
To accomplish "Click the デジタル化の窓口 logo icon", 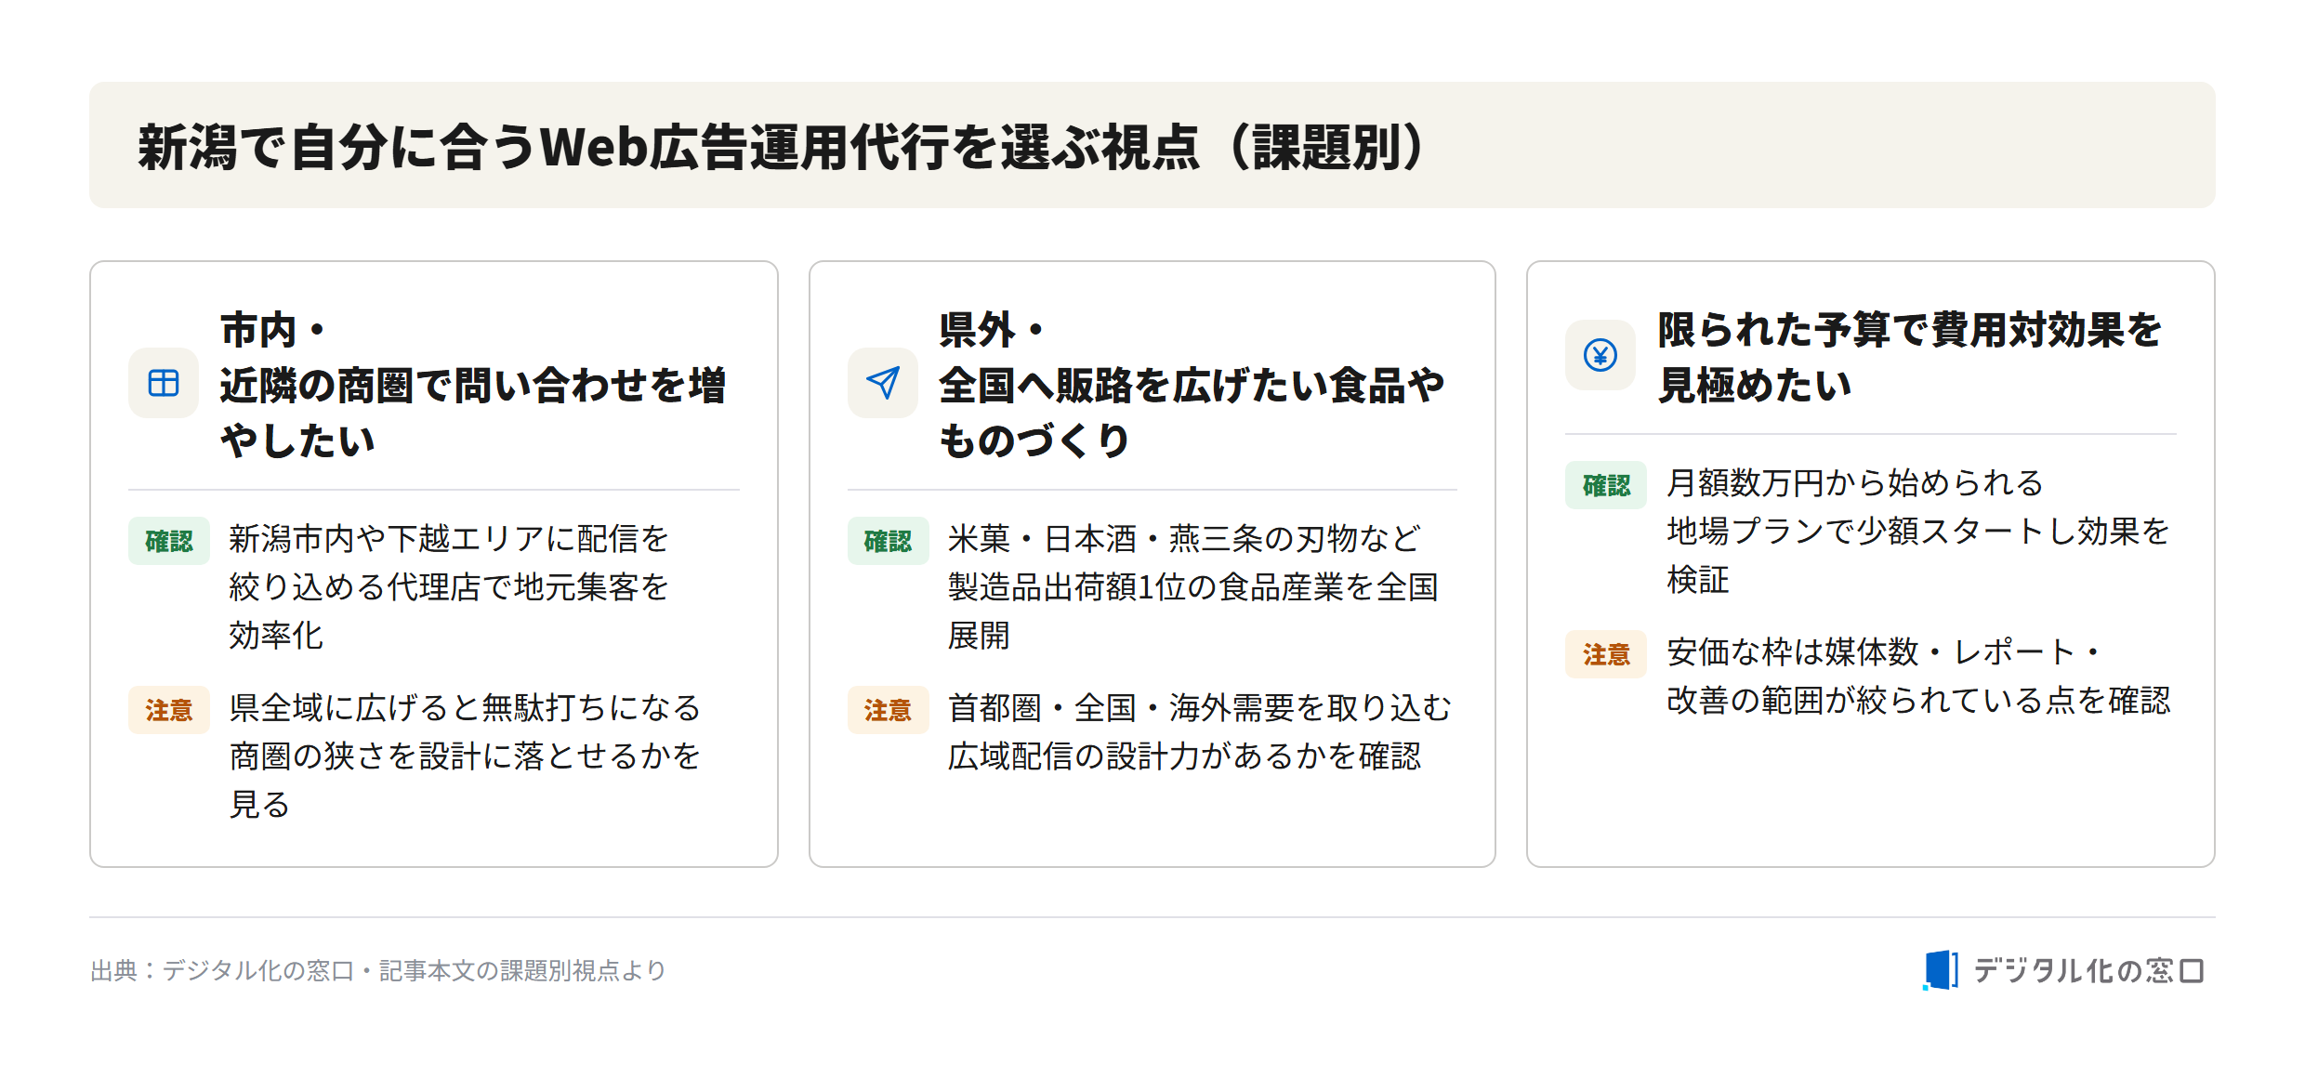I will [x=1941, y=970].
